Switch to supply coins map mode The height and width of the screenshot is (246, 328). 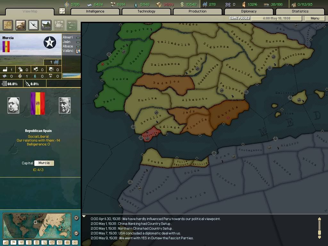click(x=37, y=242)
